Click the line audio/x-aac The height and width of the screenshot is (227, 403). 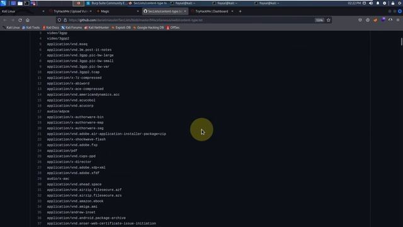point(58,178)
